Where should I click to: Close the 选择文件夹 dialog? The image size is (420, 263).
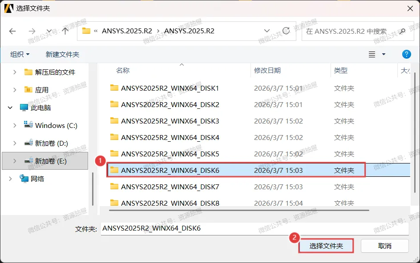410,8
